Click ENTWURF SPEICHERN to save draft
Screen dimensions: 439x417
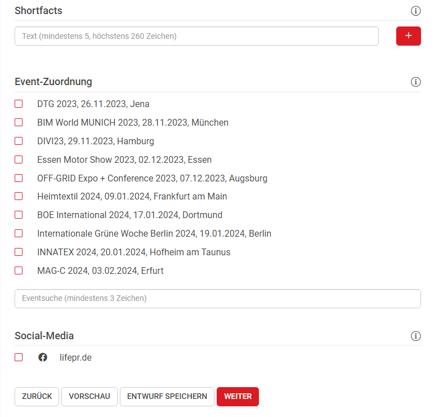pos(167,396)
